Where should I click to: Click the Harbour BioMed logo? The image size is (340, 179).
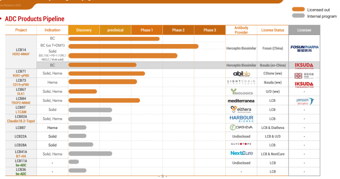pyautogui.click(x=241, y=119)
